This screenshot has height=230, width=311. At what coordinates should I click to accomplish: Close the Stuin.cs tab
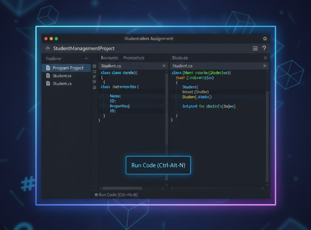coord(265,58)
